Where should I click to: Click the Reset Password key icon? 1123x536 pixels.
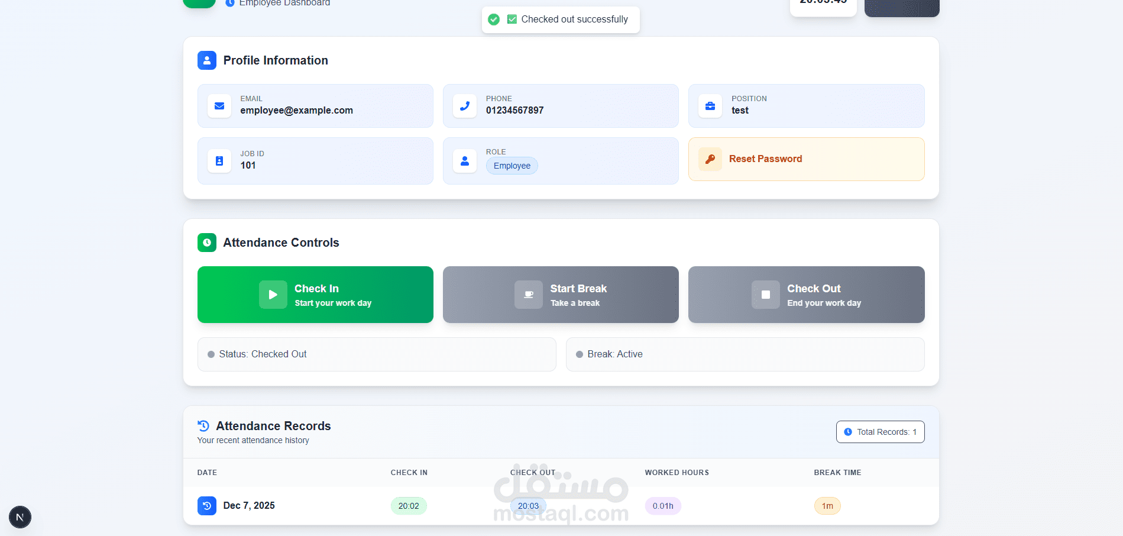(710, 159)
